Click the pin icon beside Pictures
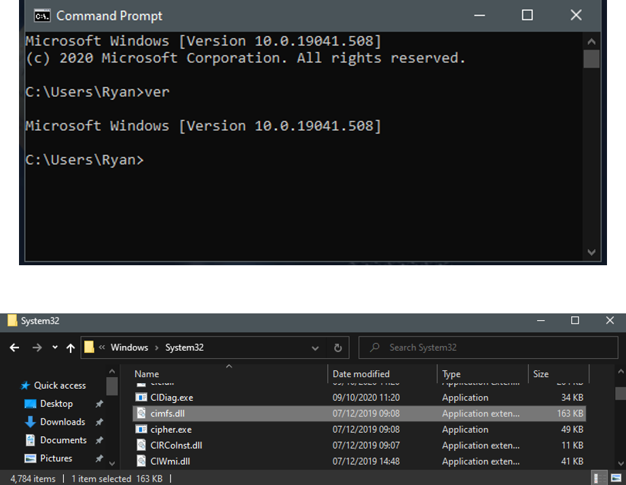Image resolution: width=626 pixels, height=485 pixels. [x=99, y=459]
